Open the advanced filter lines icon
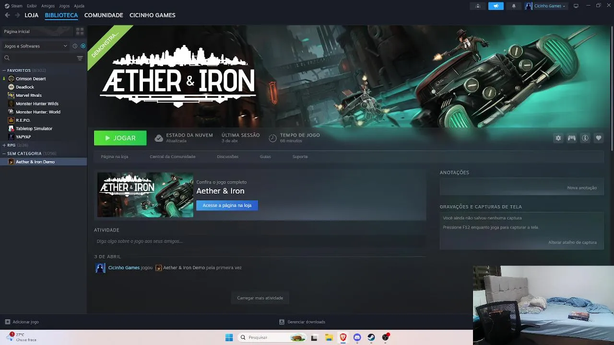614x345 pixels. 80,58
